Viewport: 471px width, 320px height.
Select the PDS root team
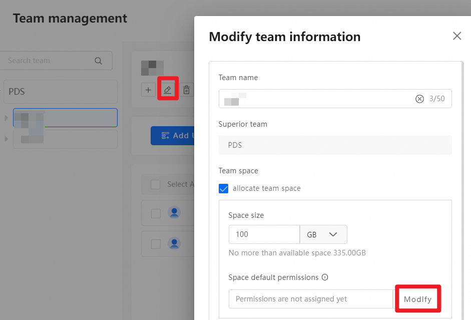[60, 92]
